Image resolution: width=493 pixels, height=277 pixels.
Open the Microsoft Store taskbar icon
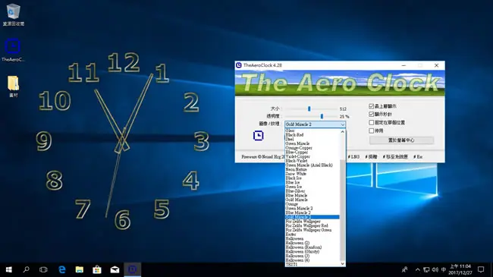(x=97, y=269)
